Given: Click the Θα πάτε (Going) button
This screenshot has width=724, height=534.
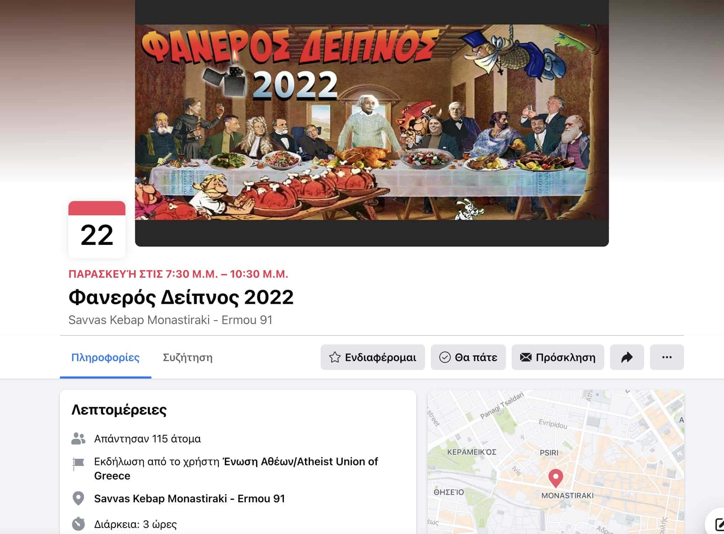Looking at the screenshot, I should click(468, 357).
